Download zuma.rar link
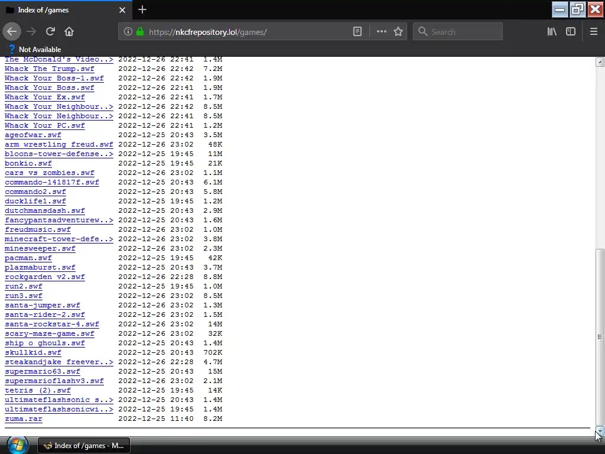Image resolution: width=605 pixels, height=454 pixels. [24, 419]
